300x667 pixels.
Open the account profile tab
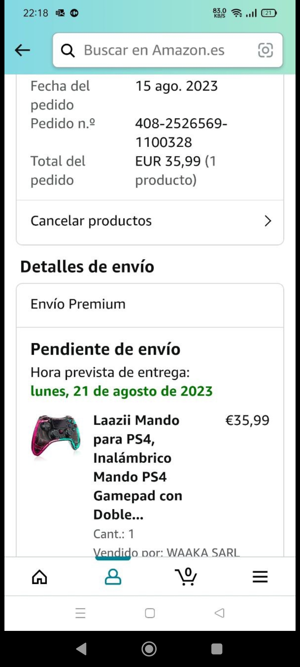coord(113,577)
